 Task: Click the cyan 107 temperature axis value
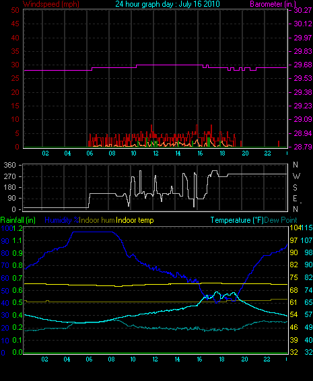point(307,240)
